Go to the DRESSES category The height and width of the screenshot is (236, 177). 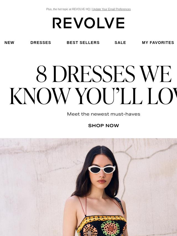(41, 43)
